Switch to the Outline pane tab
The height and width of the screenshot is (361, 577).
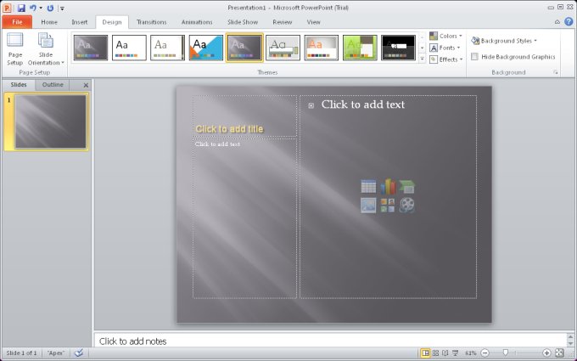pos(53,85)
